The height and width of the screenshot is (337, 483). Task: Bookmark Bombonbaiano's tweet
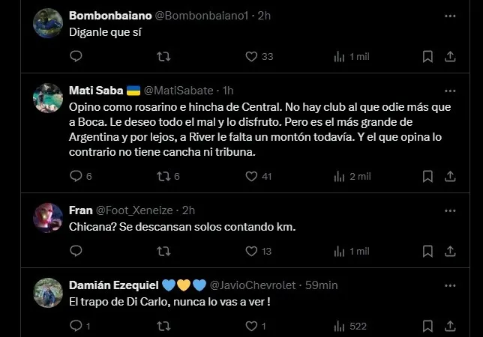427,56
